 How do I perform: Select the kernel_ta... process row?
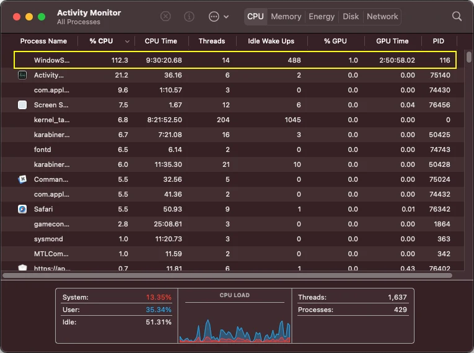(x=233, y=120)
